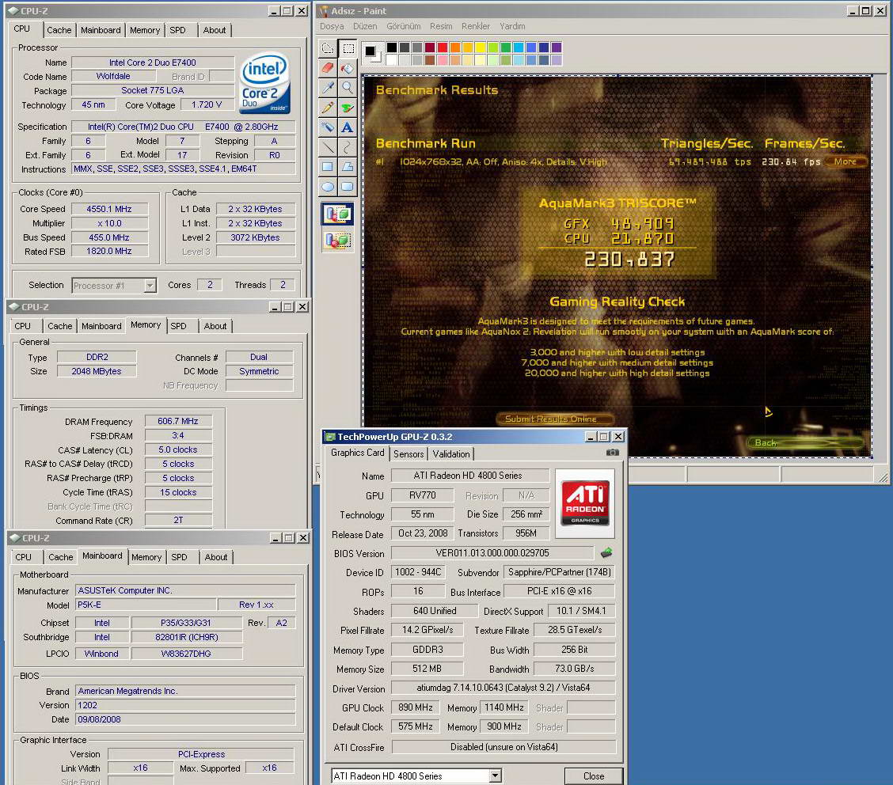Click the Intel Core 2 Duo logo
The height and width of the screenshot is (785, 893).
point(265,83)
